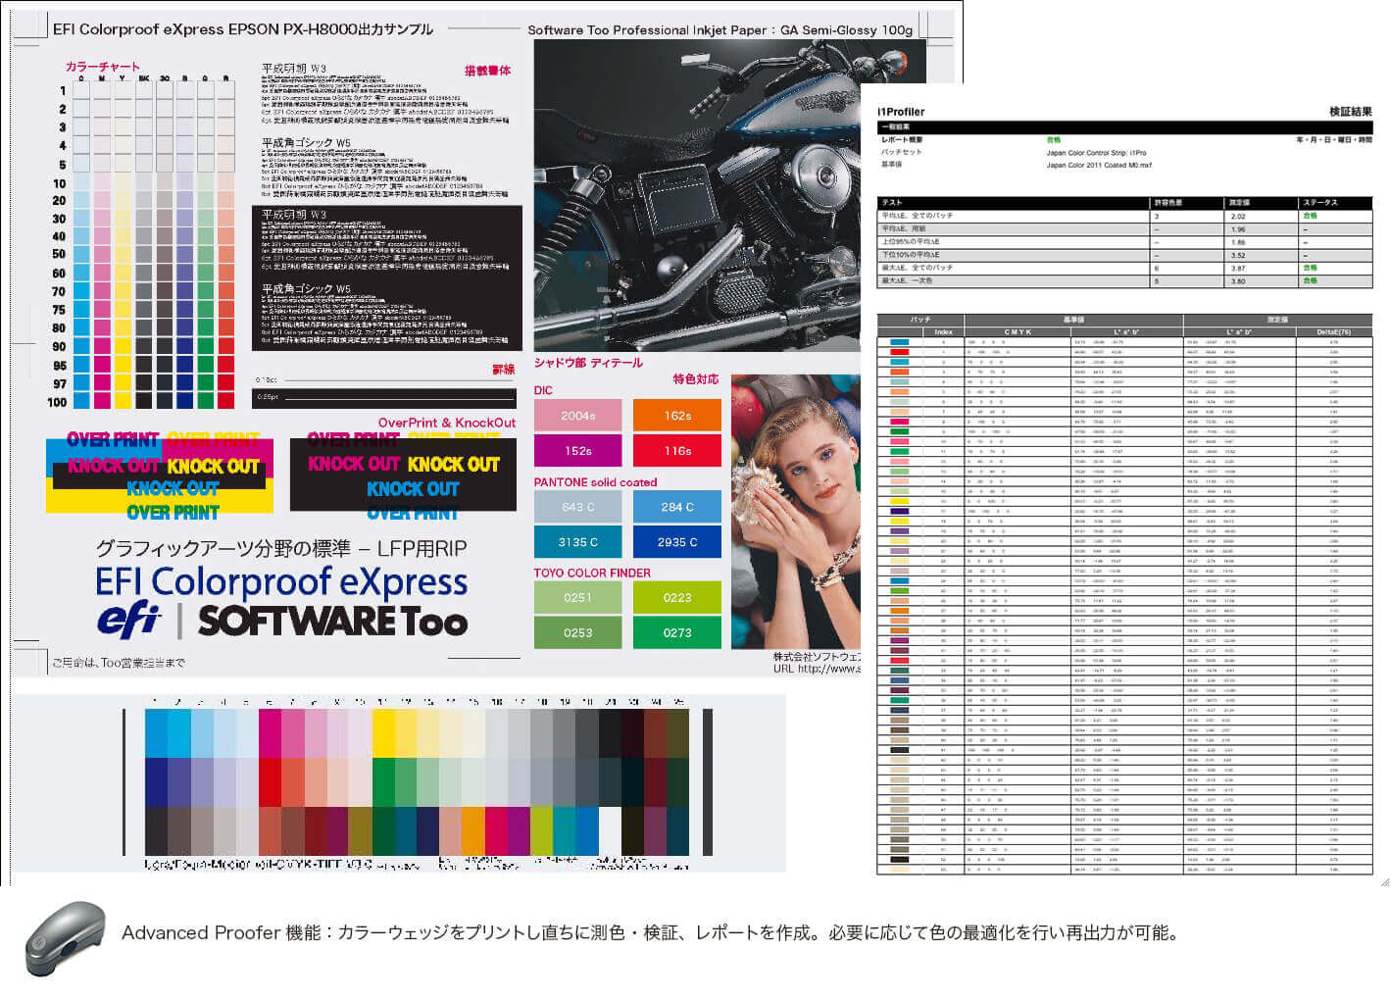This screenshot has height=1001, width=1390.
Task: Click the 平成角ゴシック W5 heading on white
Action: tap(306, 142)
